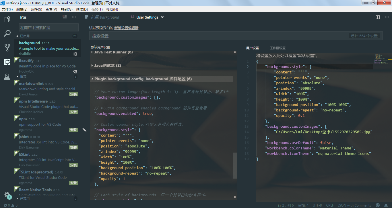Open the 查看(V) menu
The height and width of the screenshot is (208, 392).
coord(51,9)
